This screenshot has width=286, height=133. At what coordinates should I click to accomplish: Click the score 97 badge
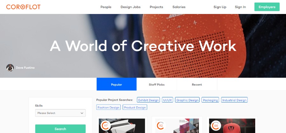point(106,125)
